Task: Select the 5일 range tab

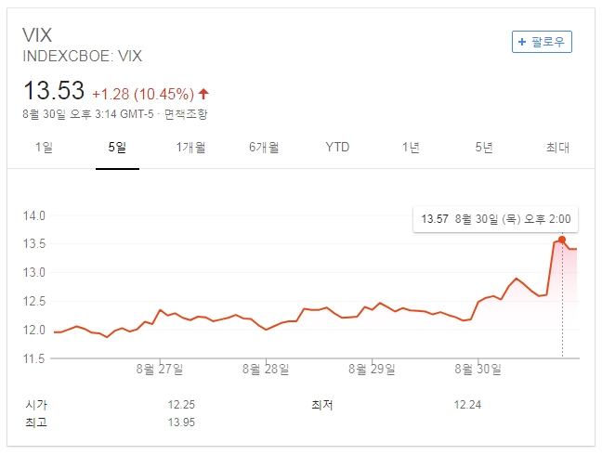Action: click(117, 147)
